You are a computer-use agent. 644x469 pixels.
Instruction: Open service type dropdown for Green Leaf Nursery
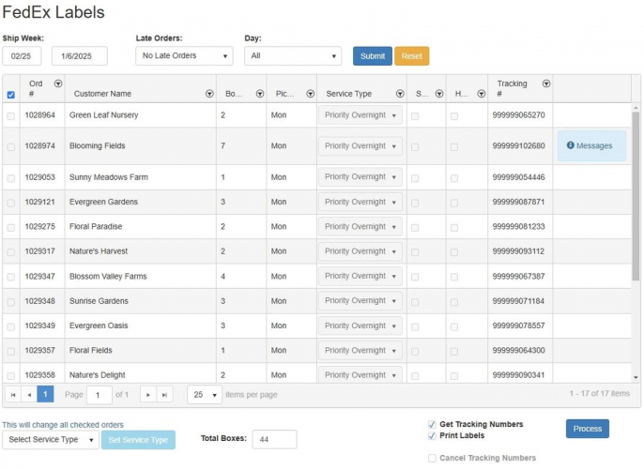(360, 115)
